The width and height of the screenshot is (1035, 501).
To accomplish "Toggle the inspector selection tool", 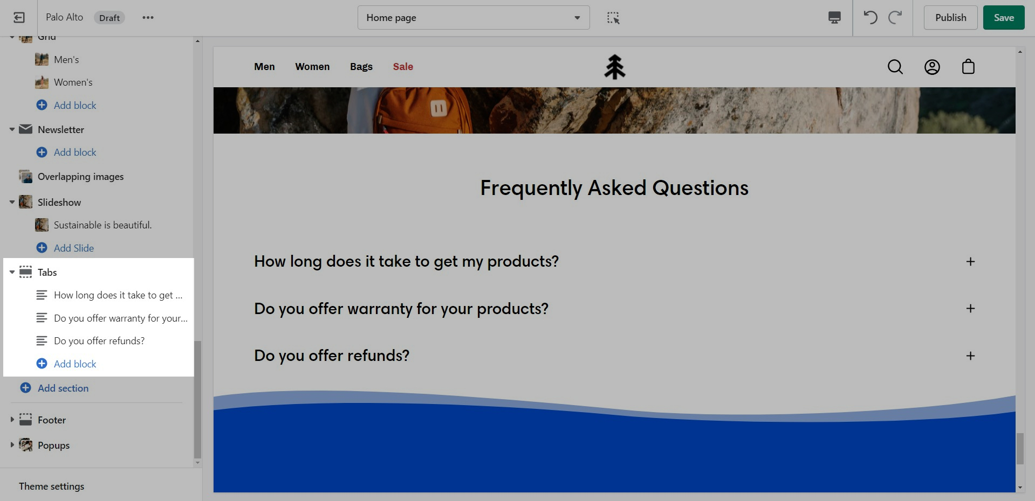I will tap(613, 18).
